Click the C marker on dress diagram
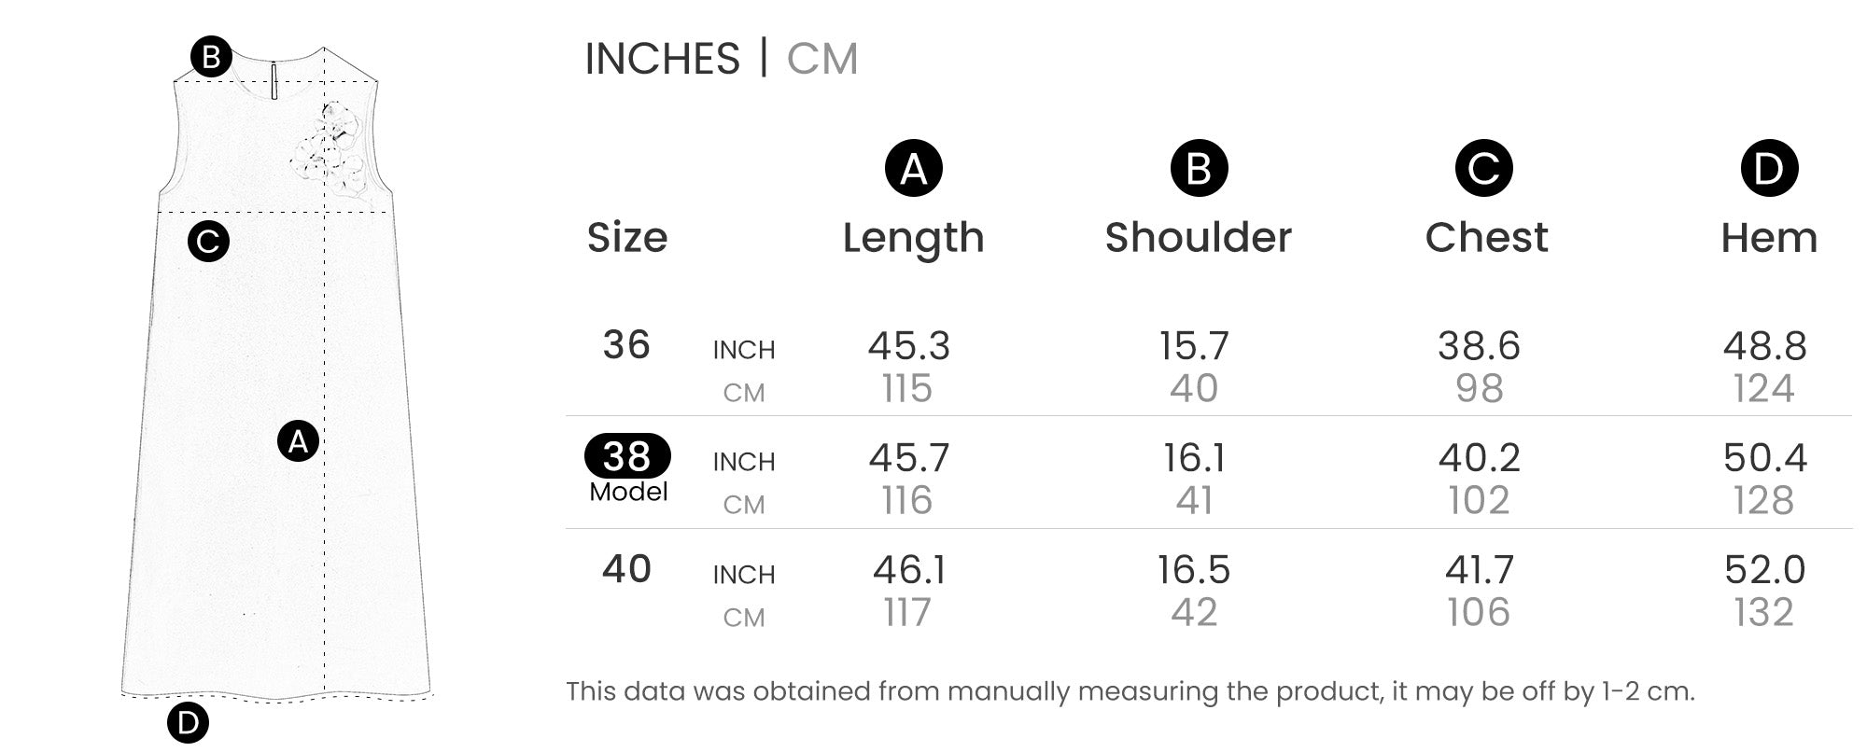The width and height of the screenshot is (1867, 752). [208, 242]
